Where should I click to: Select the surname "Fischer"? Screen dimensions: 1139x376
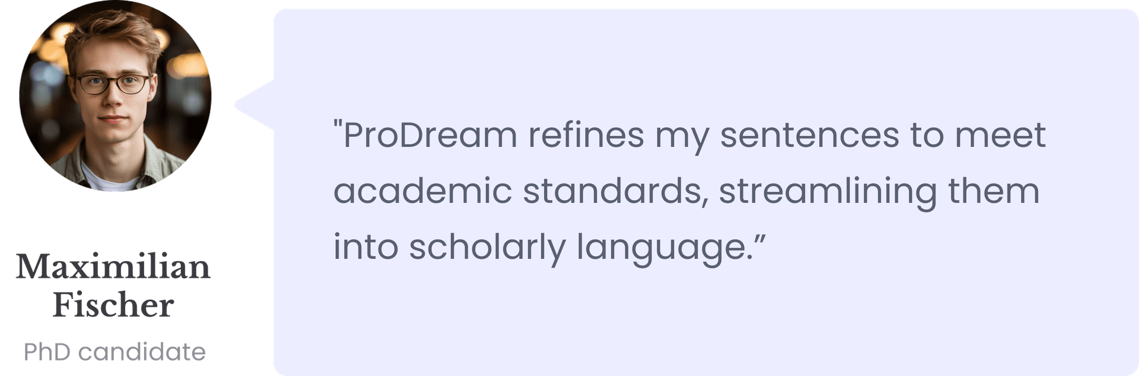(113, 306)
